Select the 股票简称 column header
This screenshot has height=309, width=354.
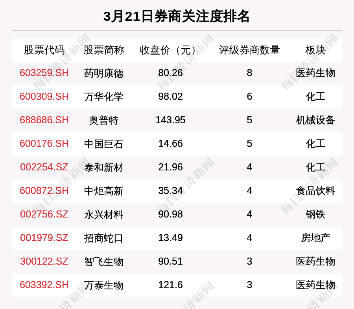(103, 50)
